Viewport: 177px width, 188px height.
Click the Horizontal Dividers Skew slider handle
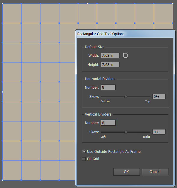point(126,97)
